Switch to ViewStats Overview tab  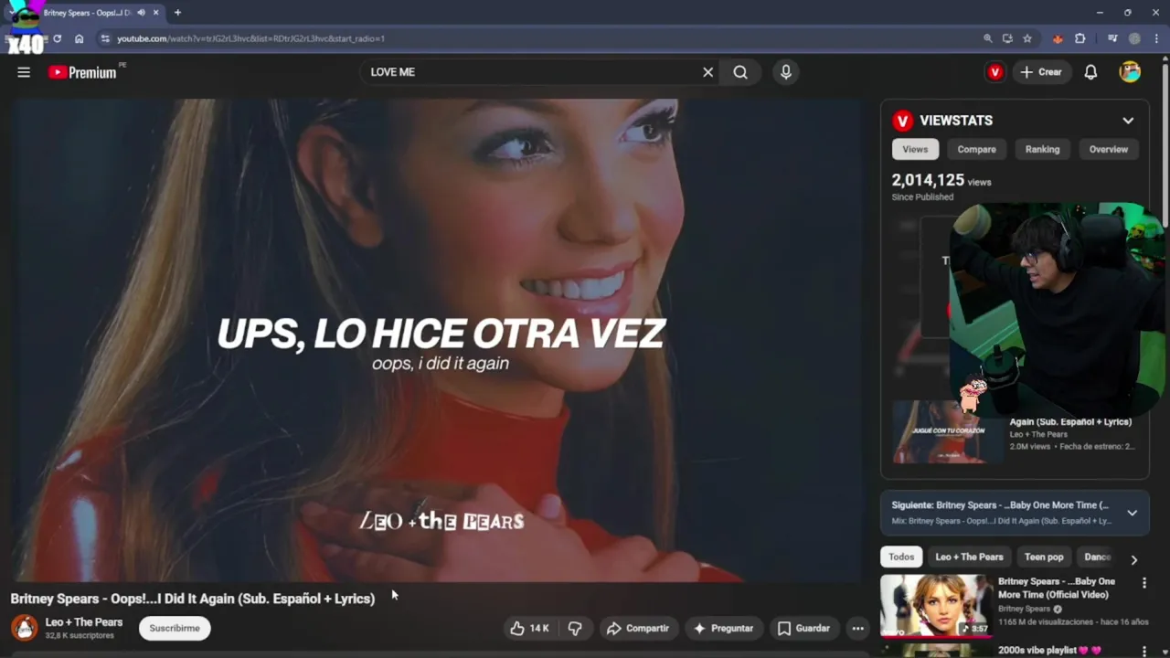pyautogui.click(x=1108, y=149)
